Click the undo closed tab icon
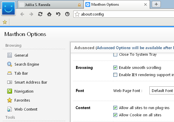The height and width of the screenshot is (122, 174). point(58,14)
